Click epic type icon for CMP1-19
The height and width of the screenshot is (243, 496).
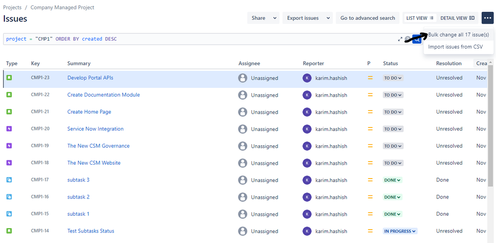click(x=9, y=146)
